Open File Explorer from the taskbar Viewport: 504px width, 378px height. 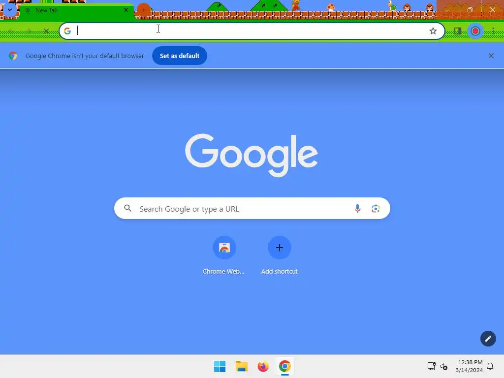[x=241, y=366]
